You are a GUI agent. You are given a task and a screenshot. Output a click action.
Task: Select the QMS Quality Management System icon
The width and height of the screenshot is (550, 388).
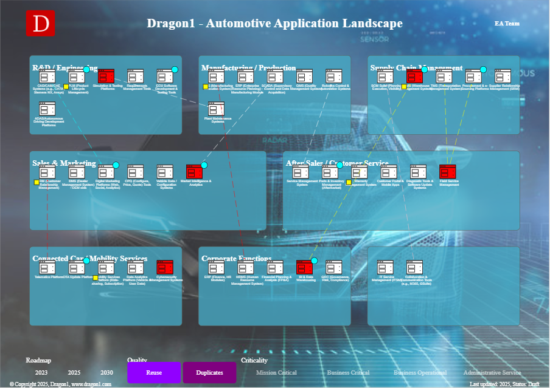(x=305, y=76)
